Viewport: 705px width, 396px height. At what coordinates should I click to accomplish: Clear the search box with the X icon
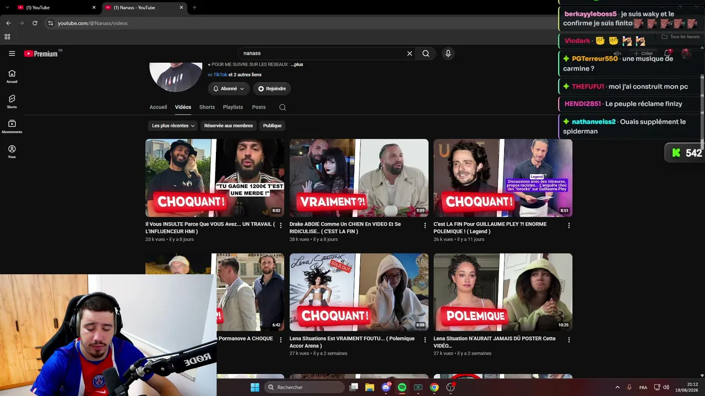tap(409, 53)
